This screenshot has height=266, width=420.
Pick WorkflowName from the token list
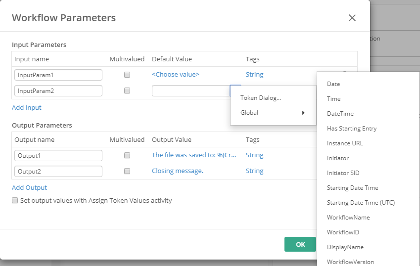coord(348,218)
